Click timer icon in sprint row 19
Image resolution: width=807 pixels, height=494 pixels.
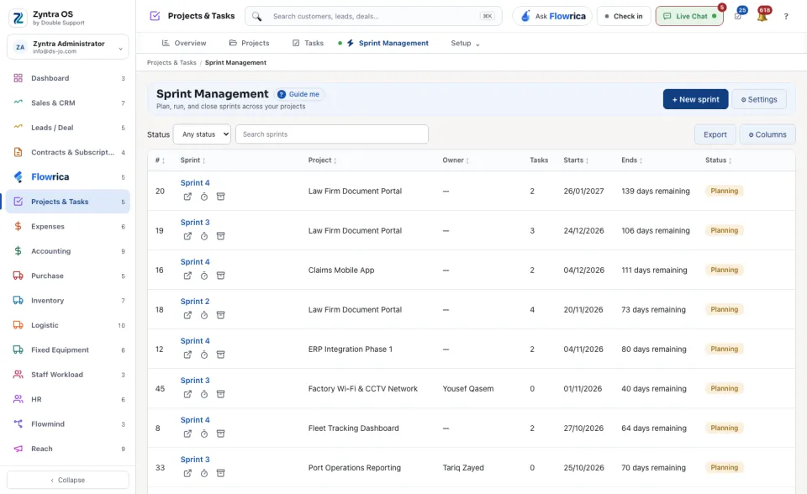[x=203, y=236]
